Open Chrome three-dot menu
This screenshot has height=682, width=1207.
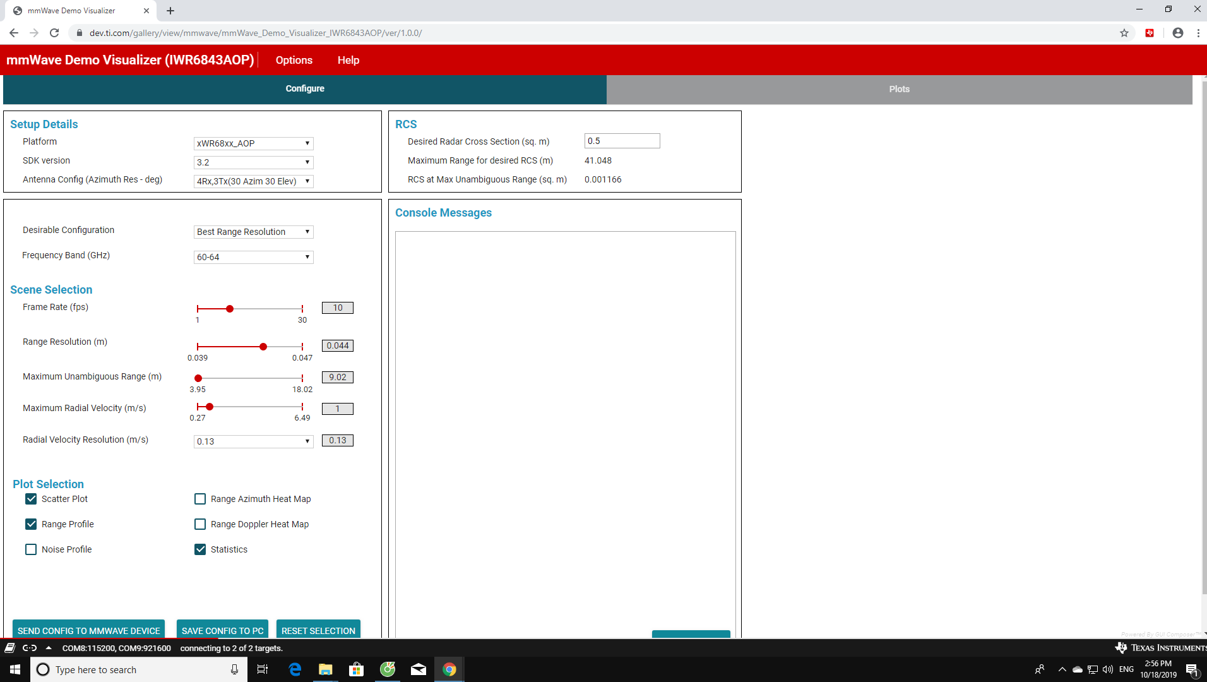tap(1198, 33)
